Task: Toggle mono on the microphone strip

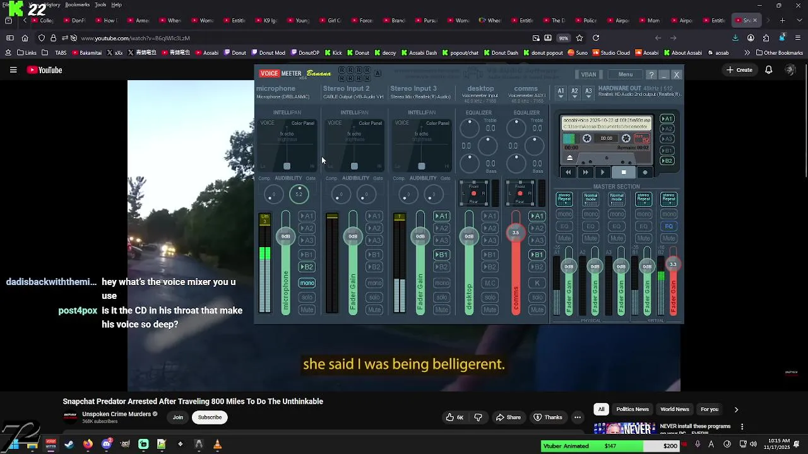Action: pos(307,283)
